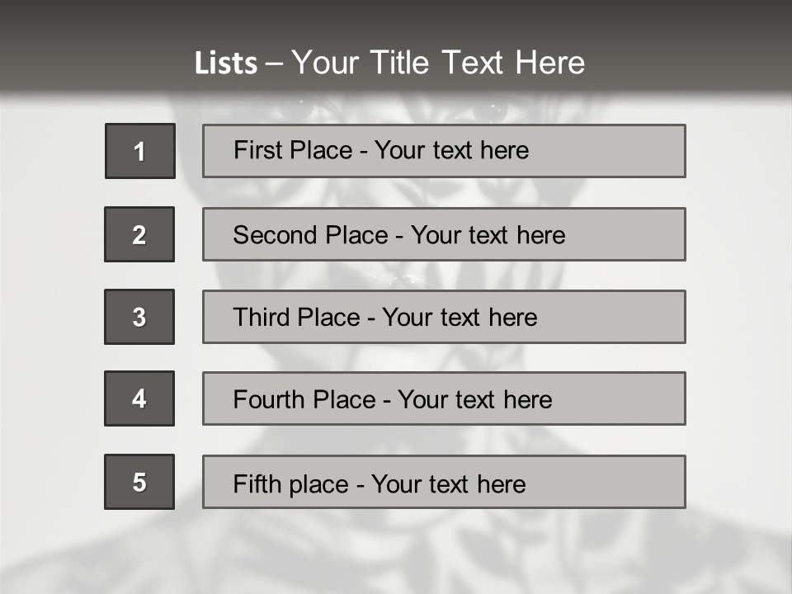Click the number 1 box

139,151
